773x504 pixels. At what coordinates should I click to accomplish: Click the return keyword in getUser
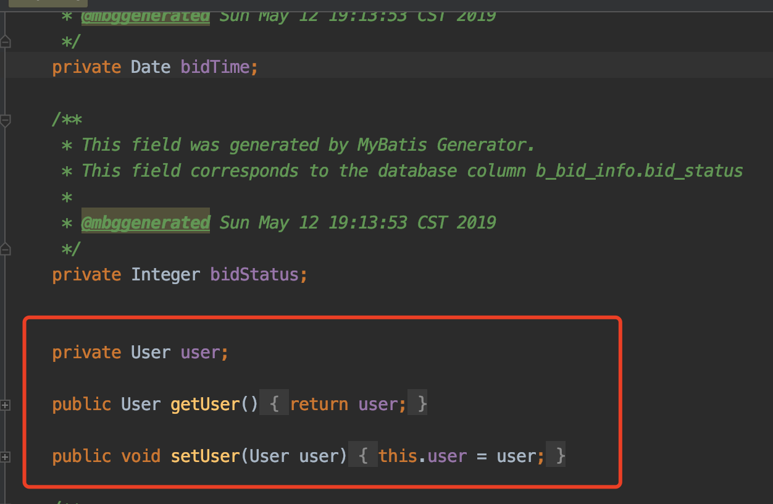pos(319,405)
